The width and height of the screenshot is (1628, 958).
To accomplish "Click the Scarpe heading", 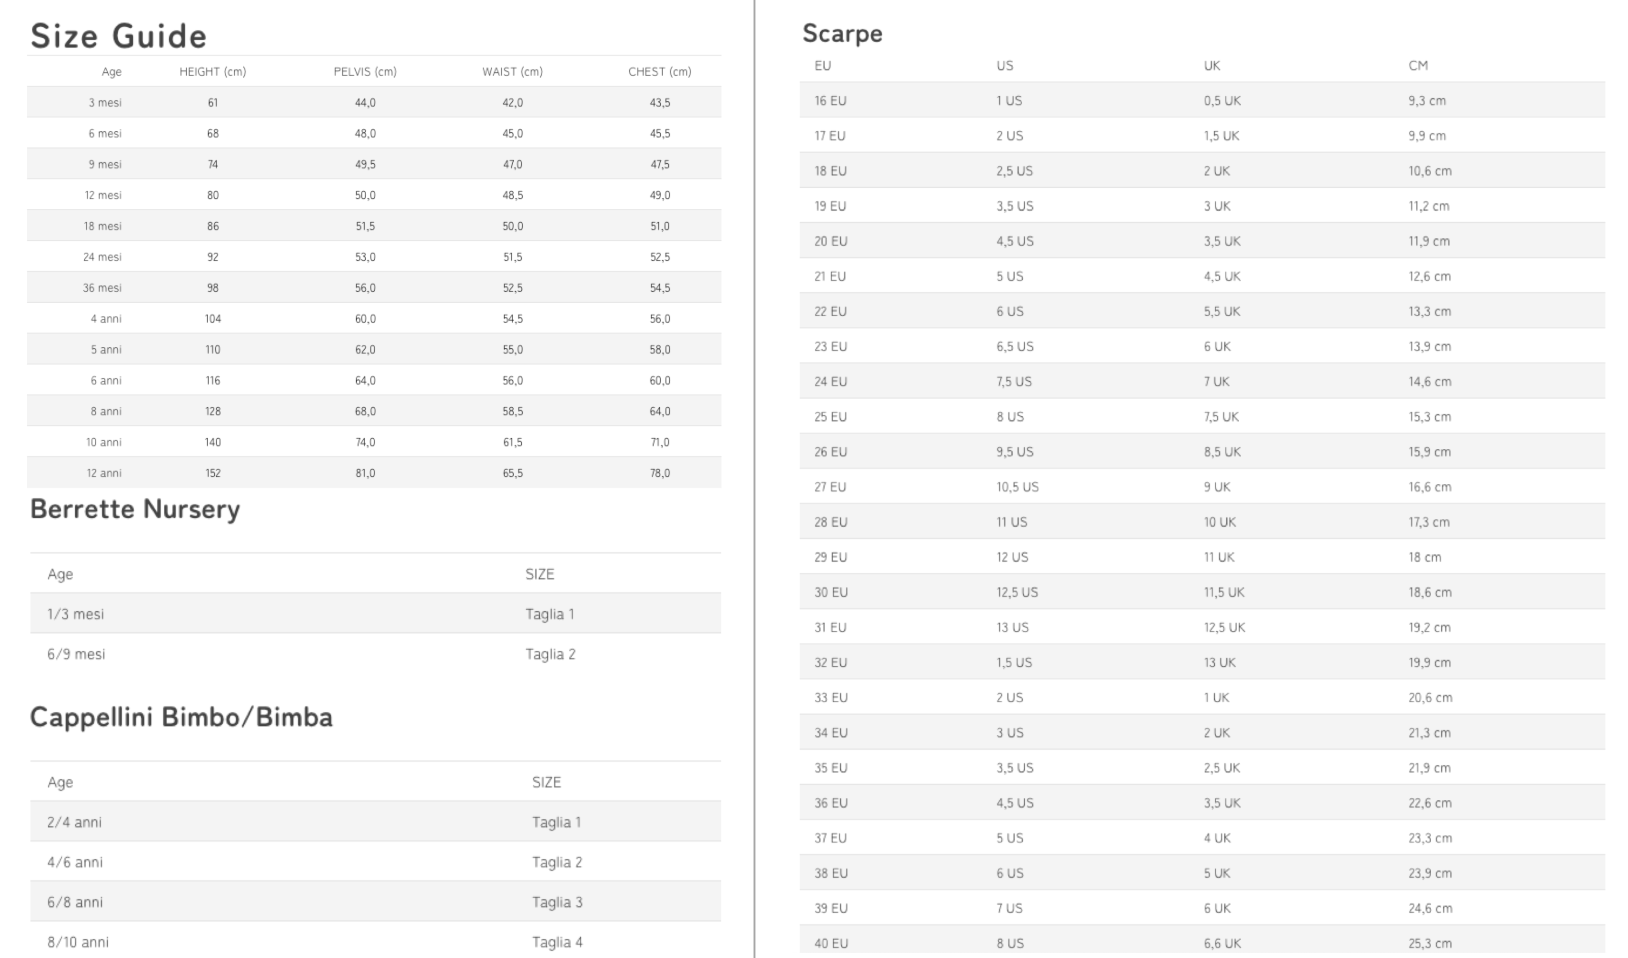I will click(842, 33).
